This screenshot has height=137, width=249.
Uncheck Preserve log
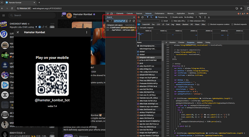(156, 17)
